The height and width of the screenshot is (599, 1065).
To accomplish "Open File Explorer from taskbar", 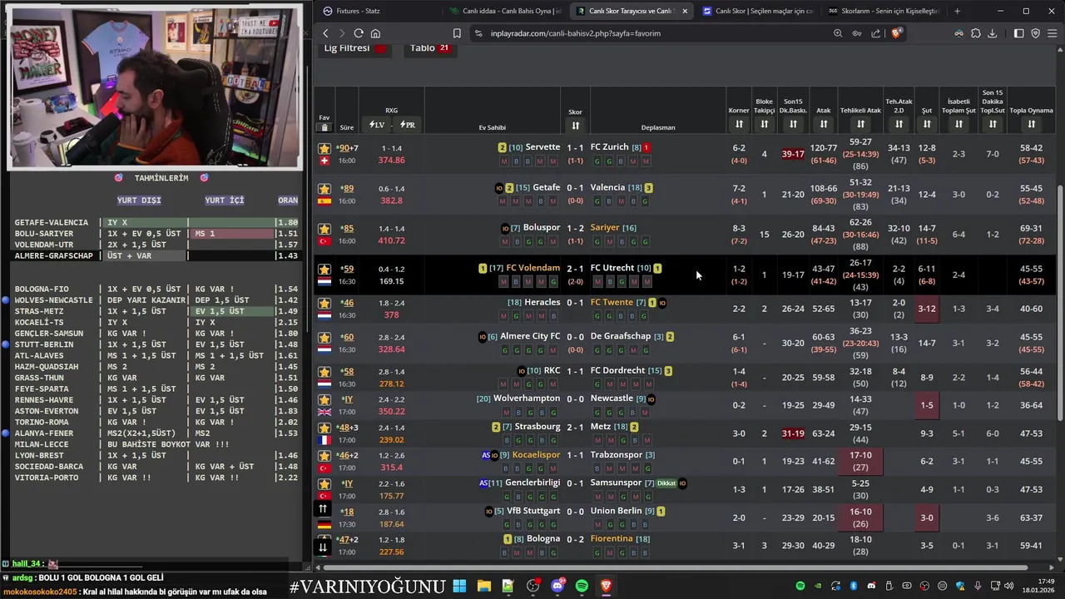I will [x=483, y=587].
